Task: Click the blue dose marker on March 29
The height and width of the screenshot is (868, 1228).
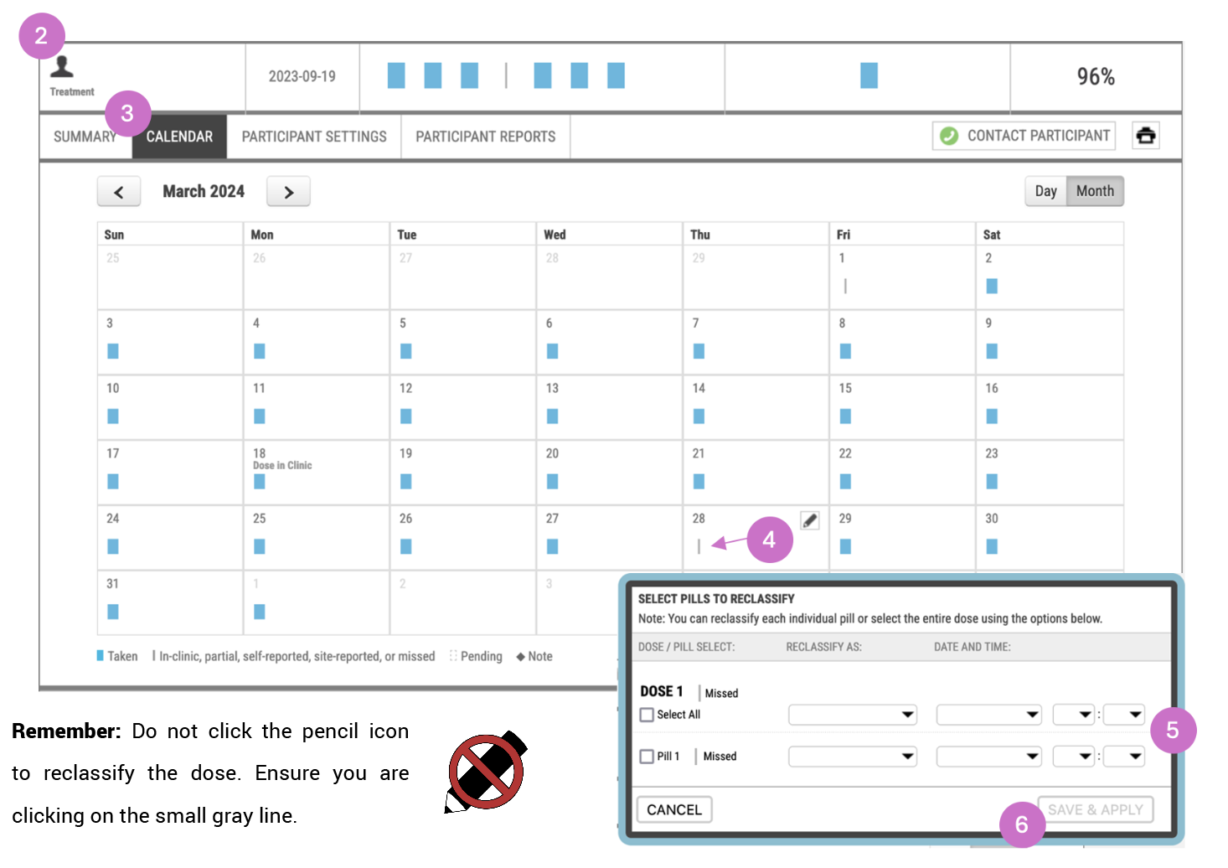Action: (x=845, y=546)
